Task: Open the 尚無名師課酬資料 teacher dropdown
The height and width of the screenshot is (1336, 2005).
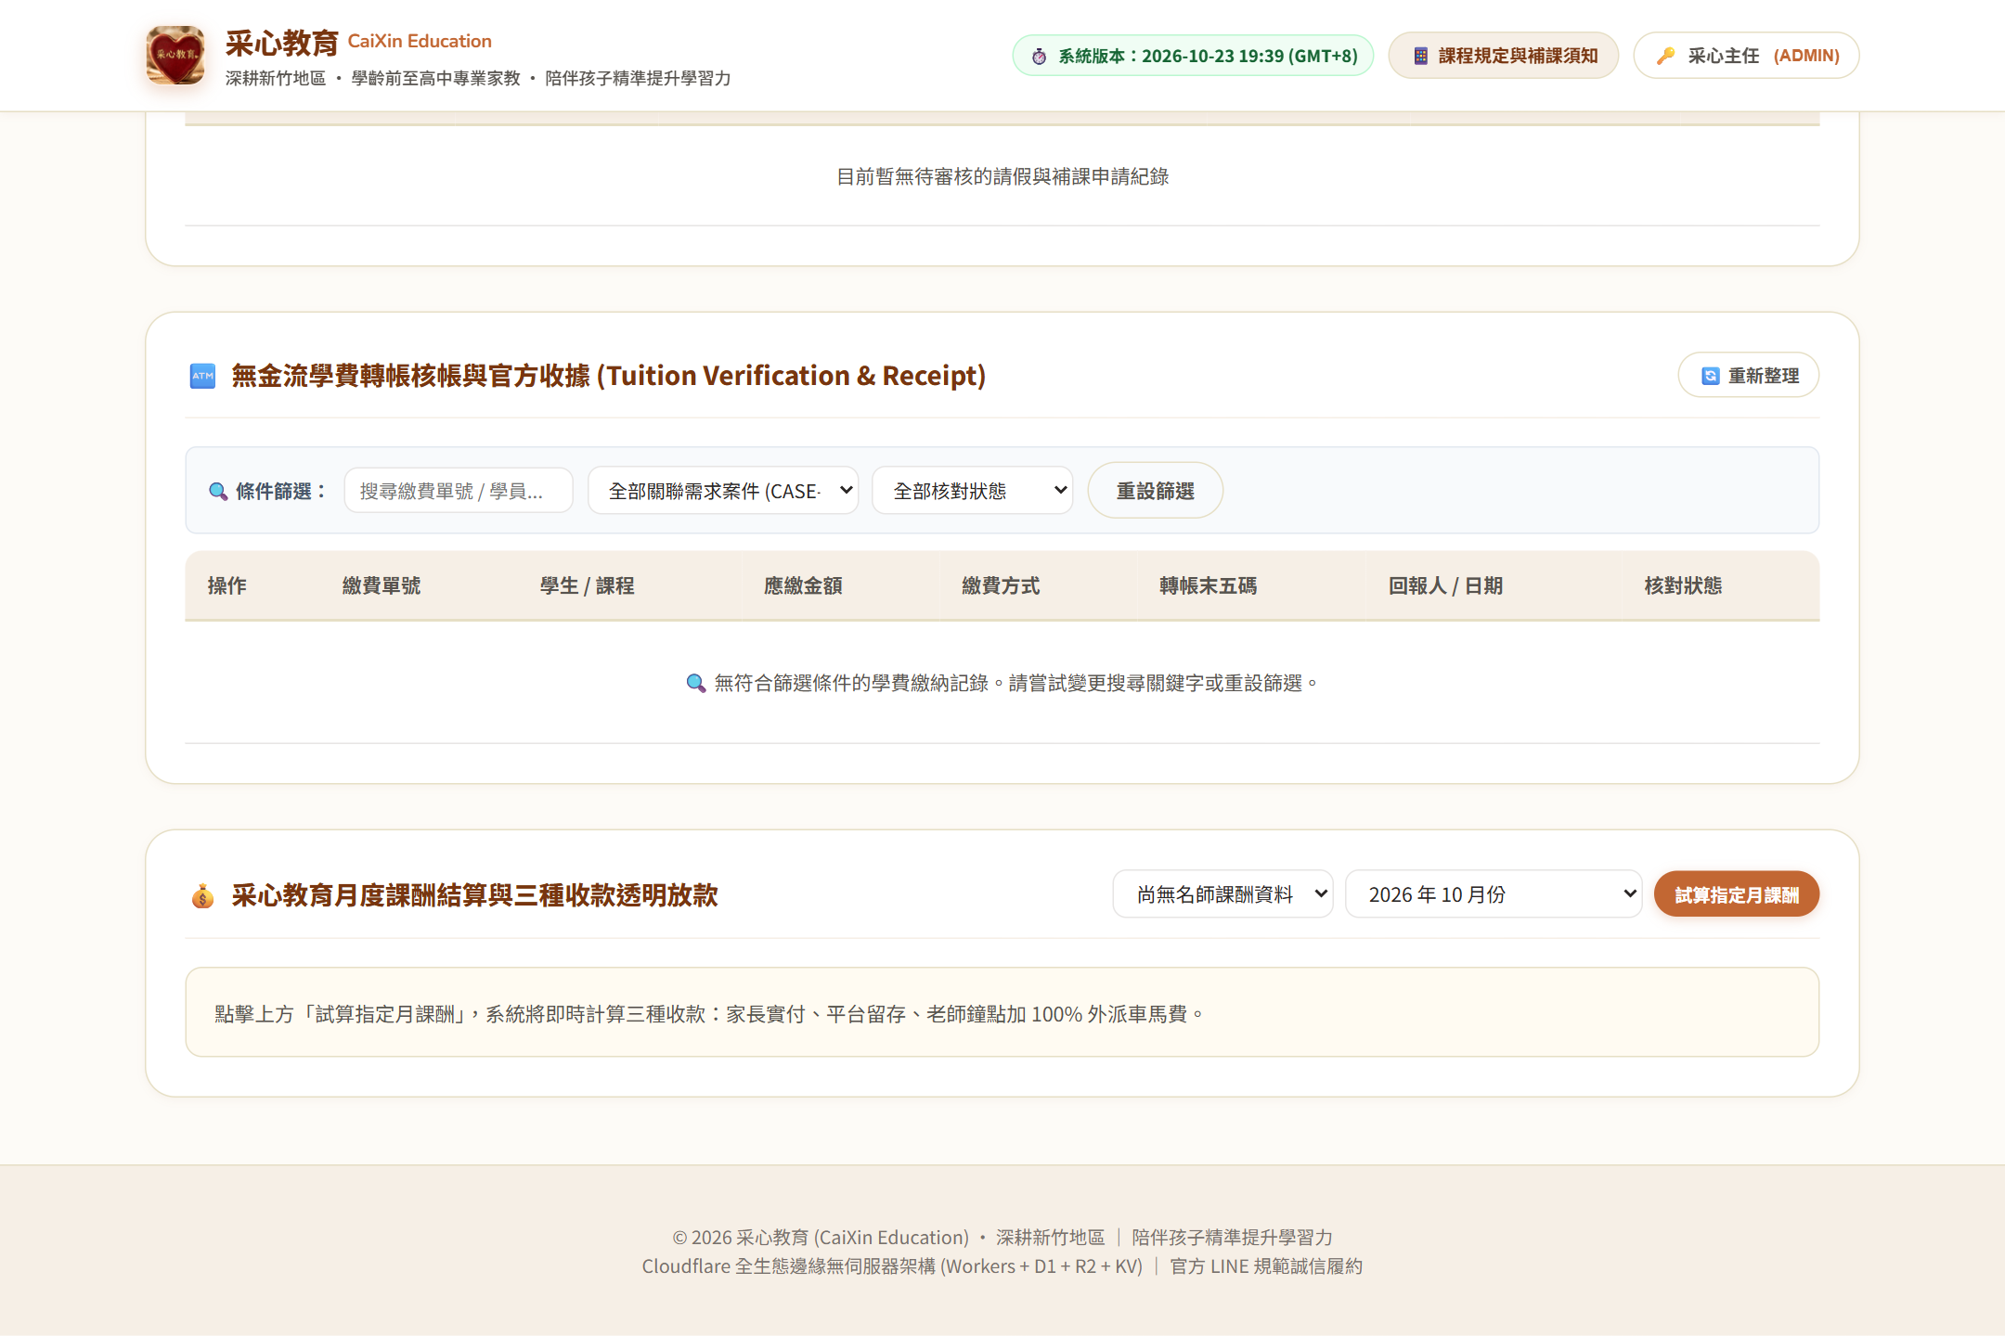Action: 1222,894
